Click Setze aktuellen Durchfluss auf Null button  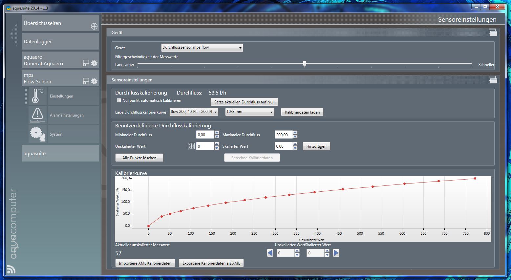click(244, 102)
